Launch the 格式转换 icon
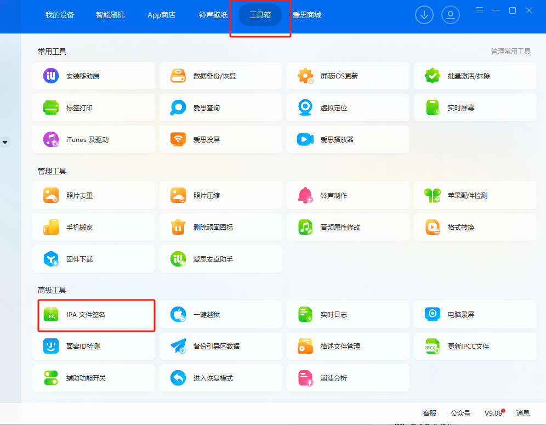This screenshot has width=546, height=425. pyautogui.click(x=432, y=227)
